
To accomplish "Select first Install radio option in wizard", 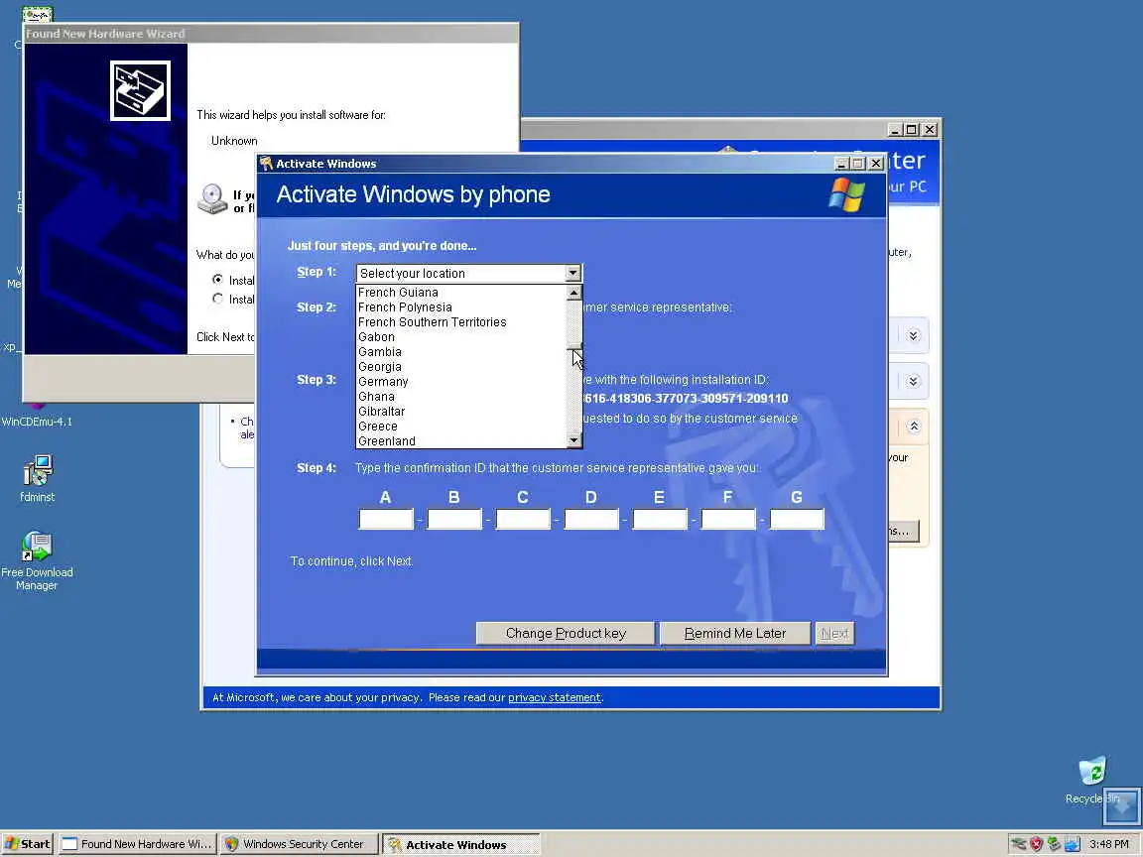I will 217,279.
